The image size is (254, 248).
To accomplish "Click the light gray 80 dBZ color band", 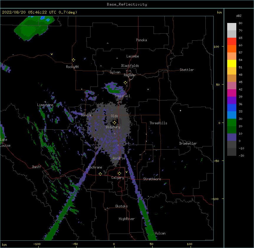I will tap(232, 27).
